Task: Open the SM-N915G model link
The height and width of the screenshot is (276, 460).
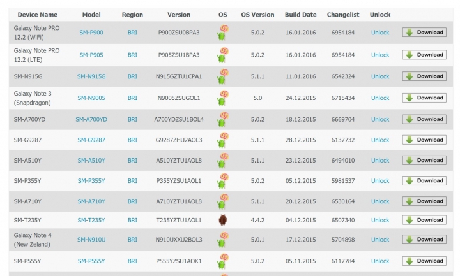Action: tap(91, 76)
